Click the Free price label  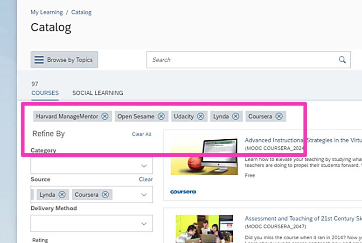pos(250,176)
